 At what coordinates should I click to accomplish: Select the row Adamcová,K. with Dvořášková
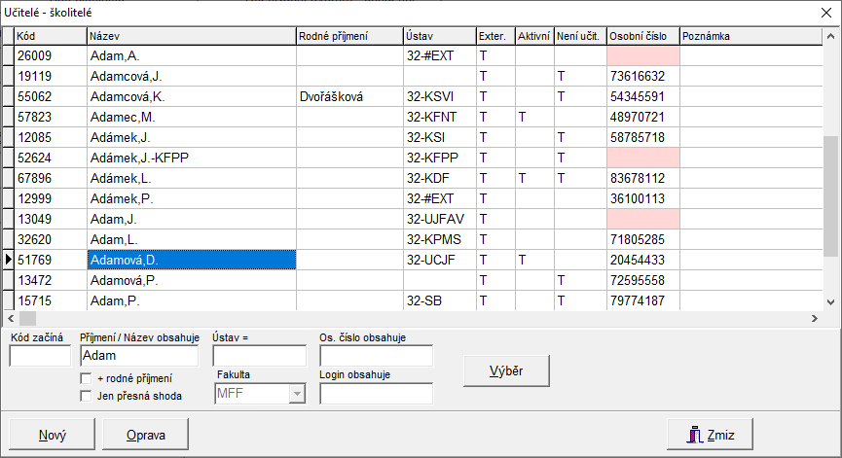pos(191,96)
